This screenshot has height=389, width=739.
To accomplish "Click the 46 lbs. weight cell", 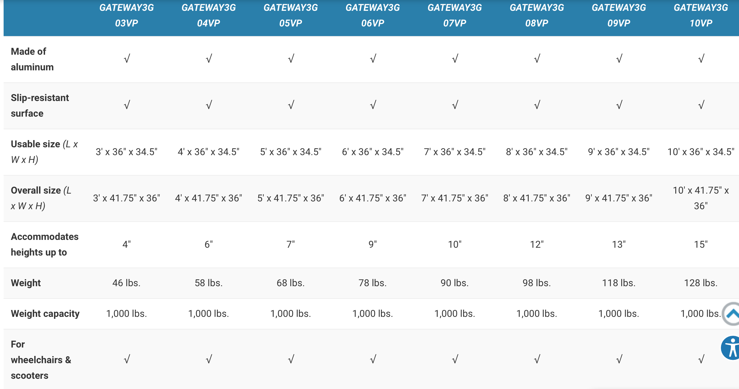I will pyautogui.click(x=126, y=283).
